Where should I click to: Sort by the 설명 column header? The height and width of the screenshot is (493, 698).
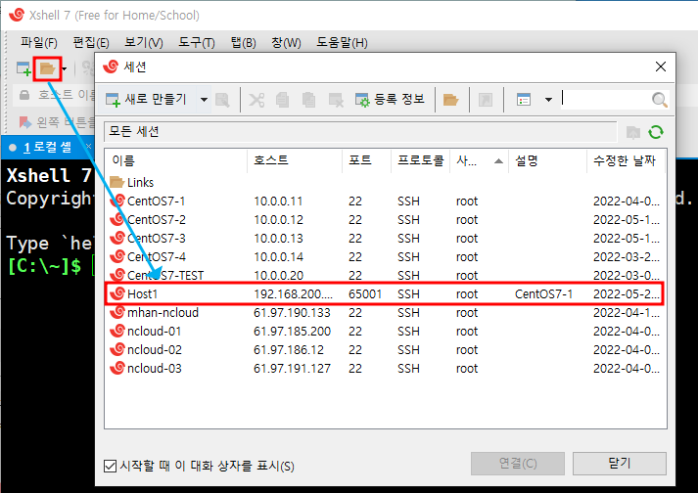547,160
